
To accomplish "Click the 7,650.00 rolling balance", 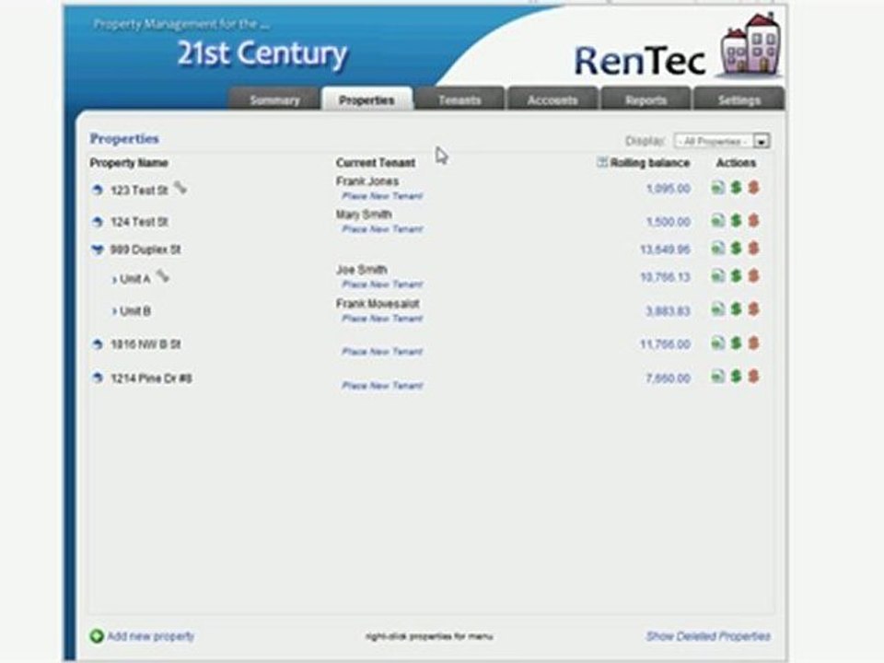I will (x=669, y=378).
